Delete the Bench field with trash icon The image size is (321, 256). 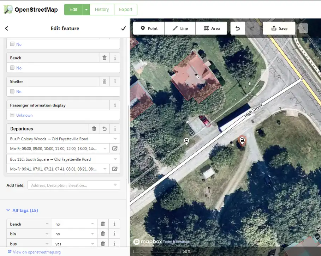pyautogui.click(x=105, y=58)
